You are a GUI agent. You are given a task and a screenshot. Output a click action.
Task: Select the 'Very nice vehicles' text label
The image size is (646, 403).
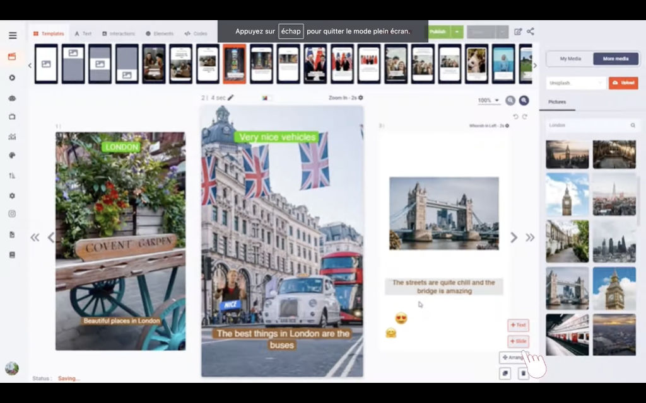coord(278,137)
